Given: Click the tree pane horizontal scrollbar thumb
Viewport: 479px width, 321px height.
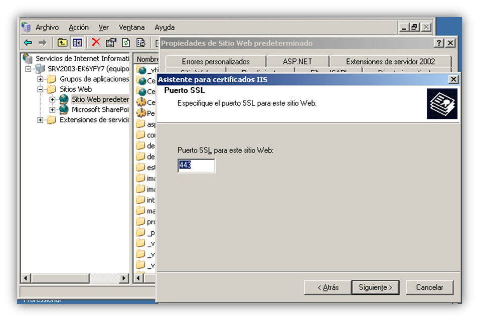Looking at the screenshot, I should point(61,278).
